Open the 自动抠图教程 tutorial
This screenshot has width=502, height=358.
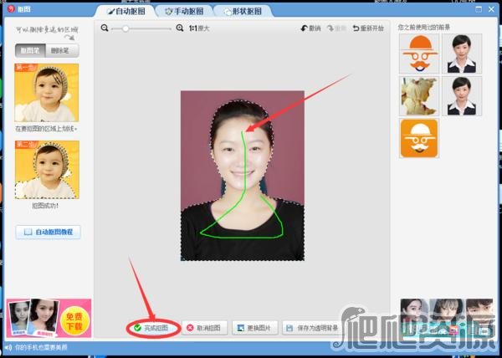click(48, 232)
